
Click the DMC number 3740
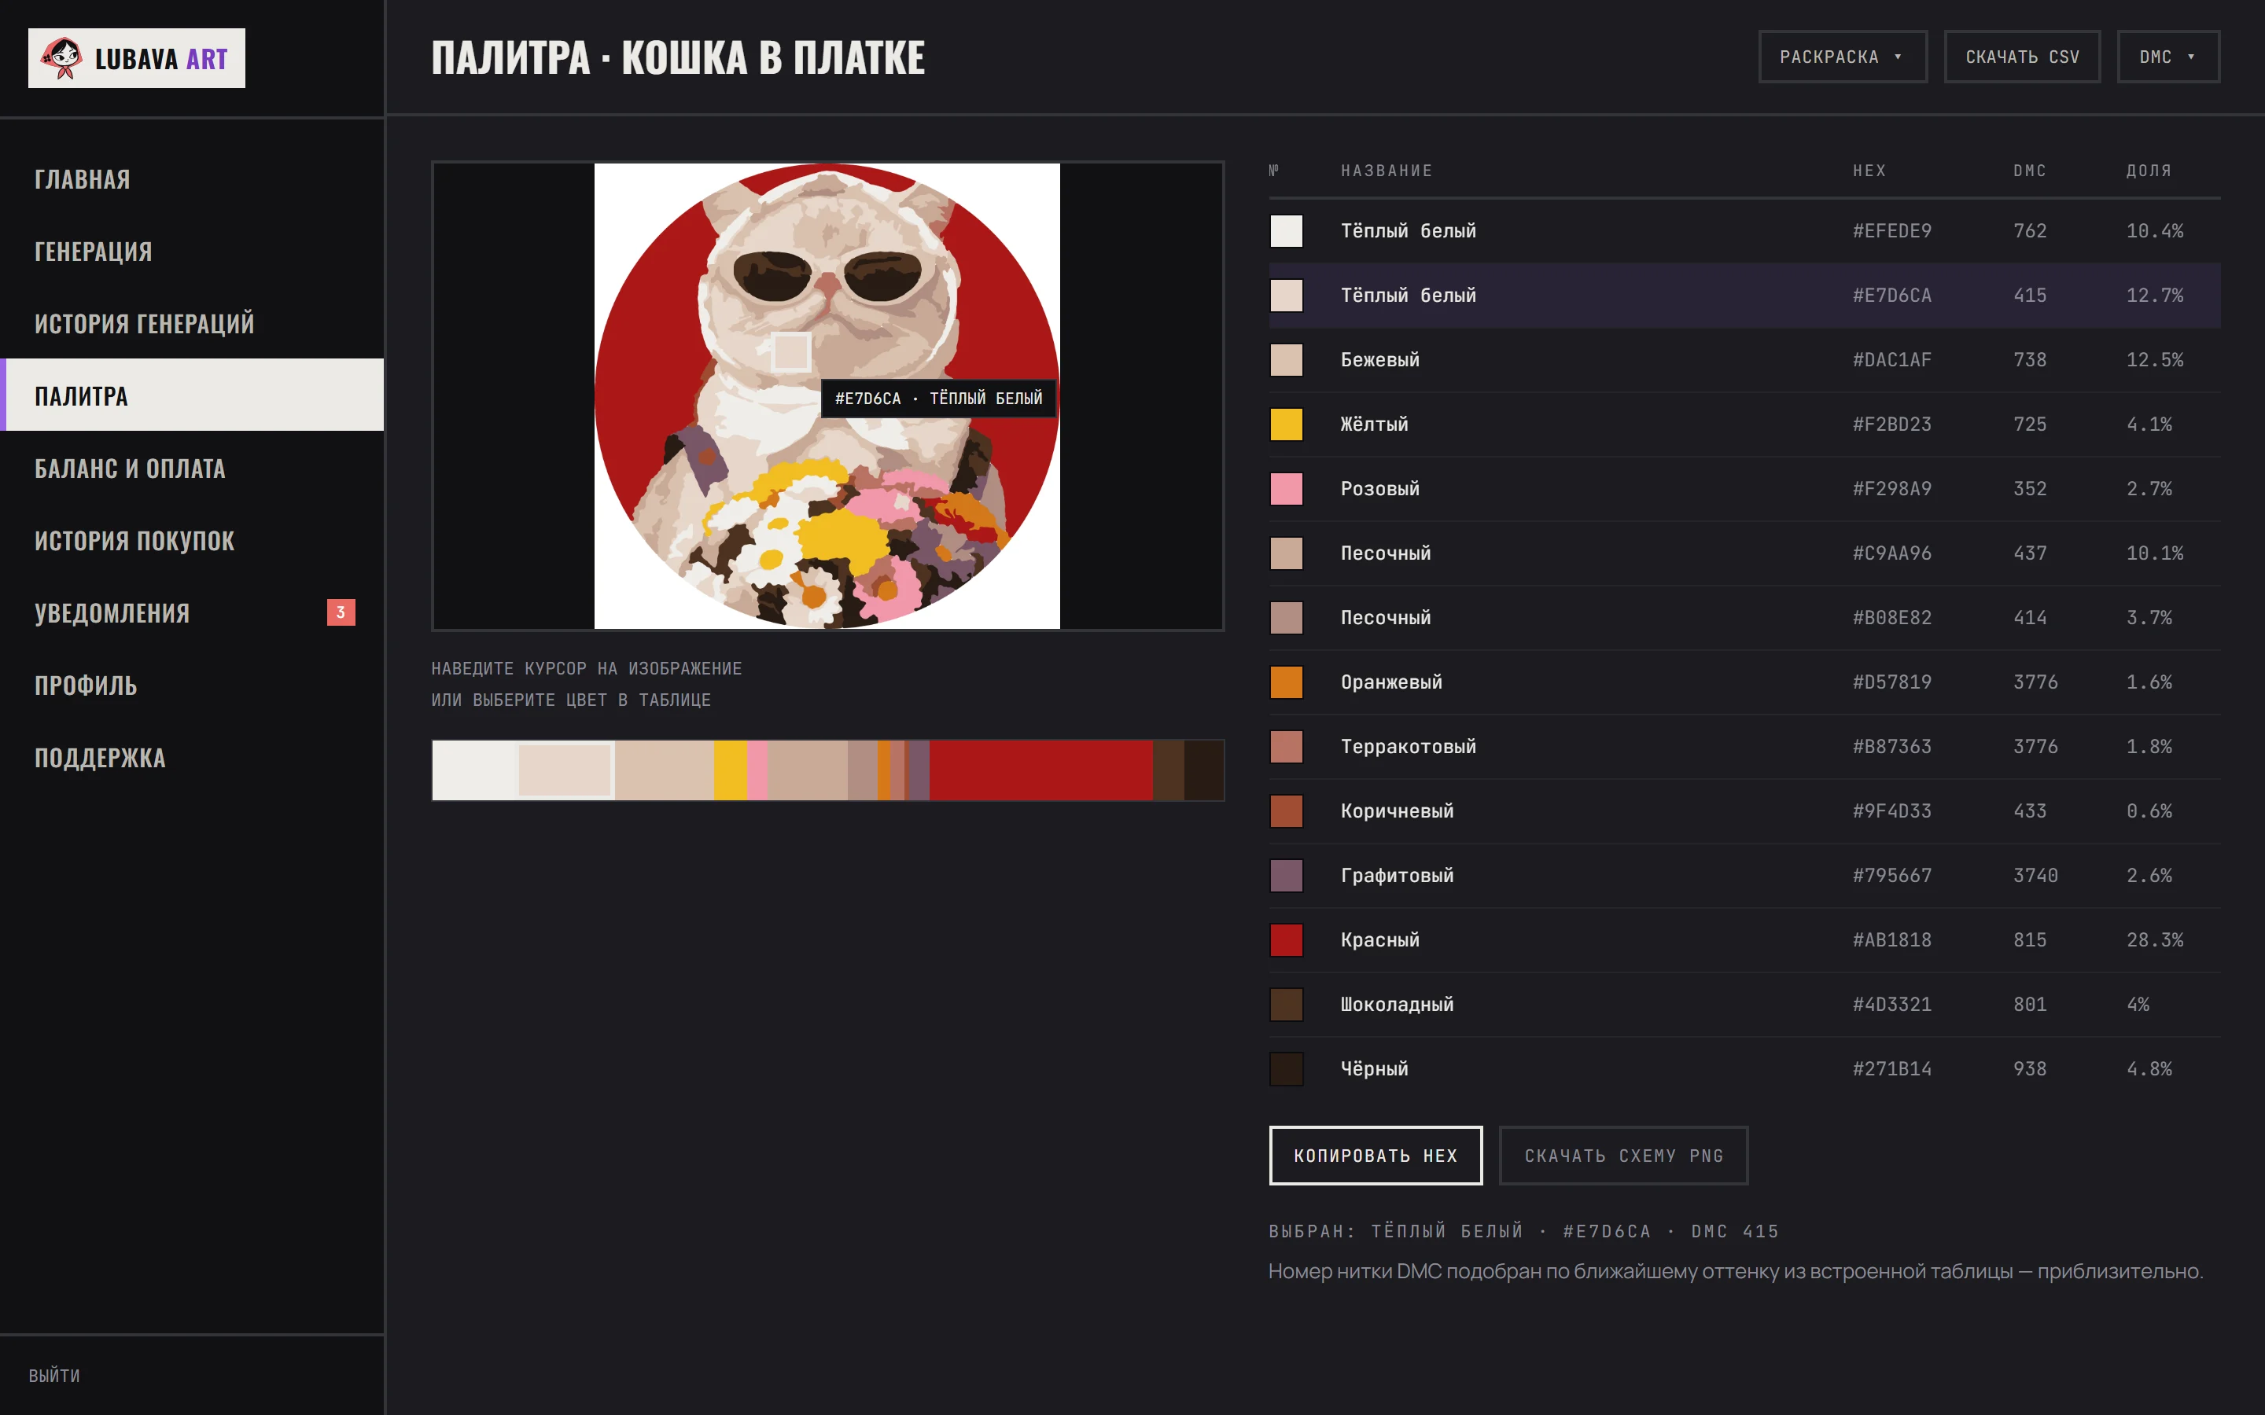[2035, 875]
